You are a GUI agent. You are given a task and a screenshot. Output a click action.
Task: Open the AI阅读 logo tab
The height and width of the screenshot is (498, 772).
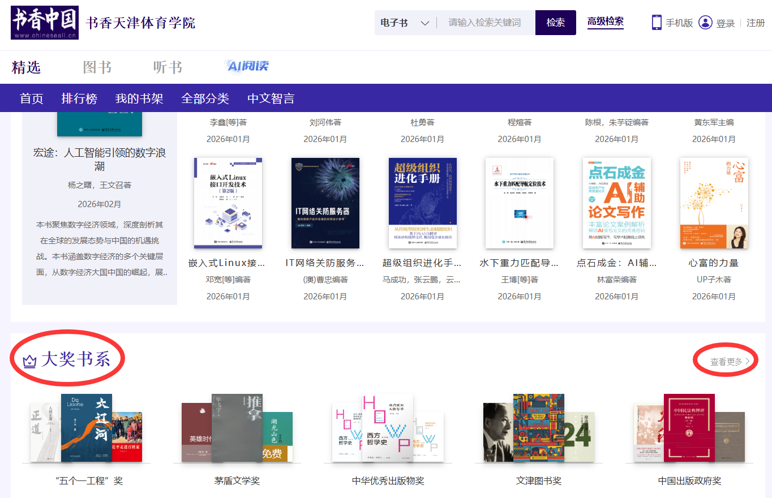(248, 67)
